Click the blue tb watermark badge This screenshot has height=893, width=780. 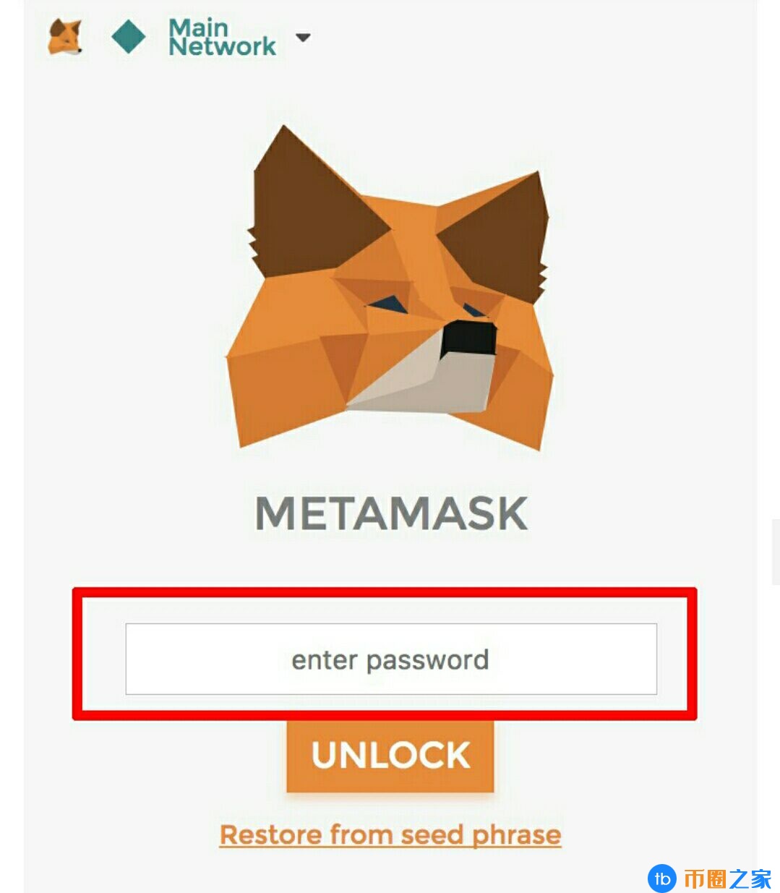[x=661, y=879]
